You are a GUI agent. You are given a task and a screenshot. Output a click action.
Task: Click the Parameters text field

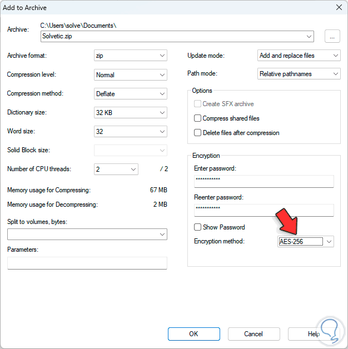[x=87, y=263]
